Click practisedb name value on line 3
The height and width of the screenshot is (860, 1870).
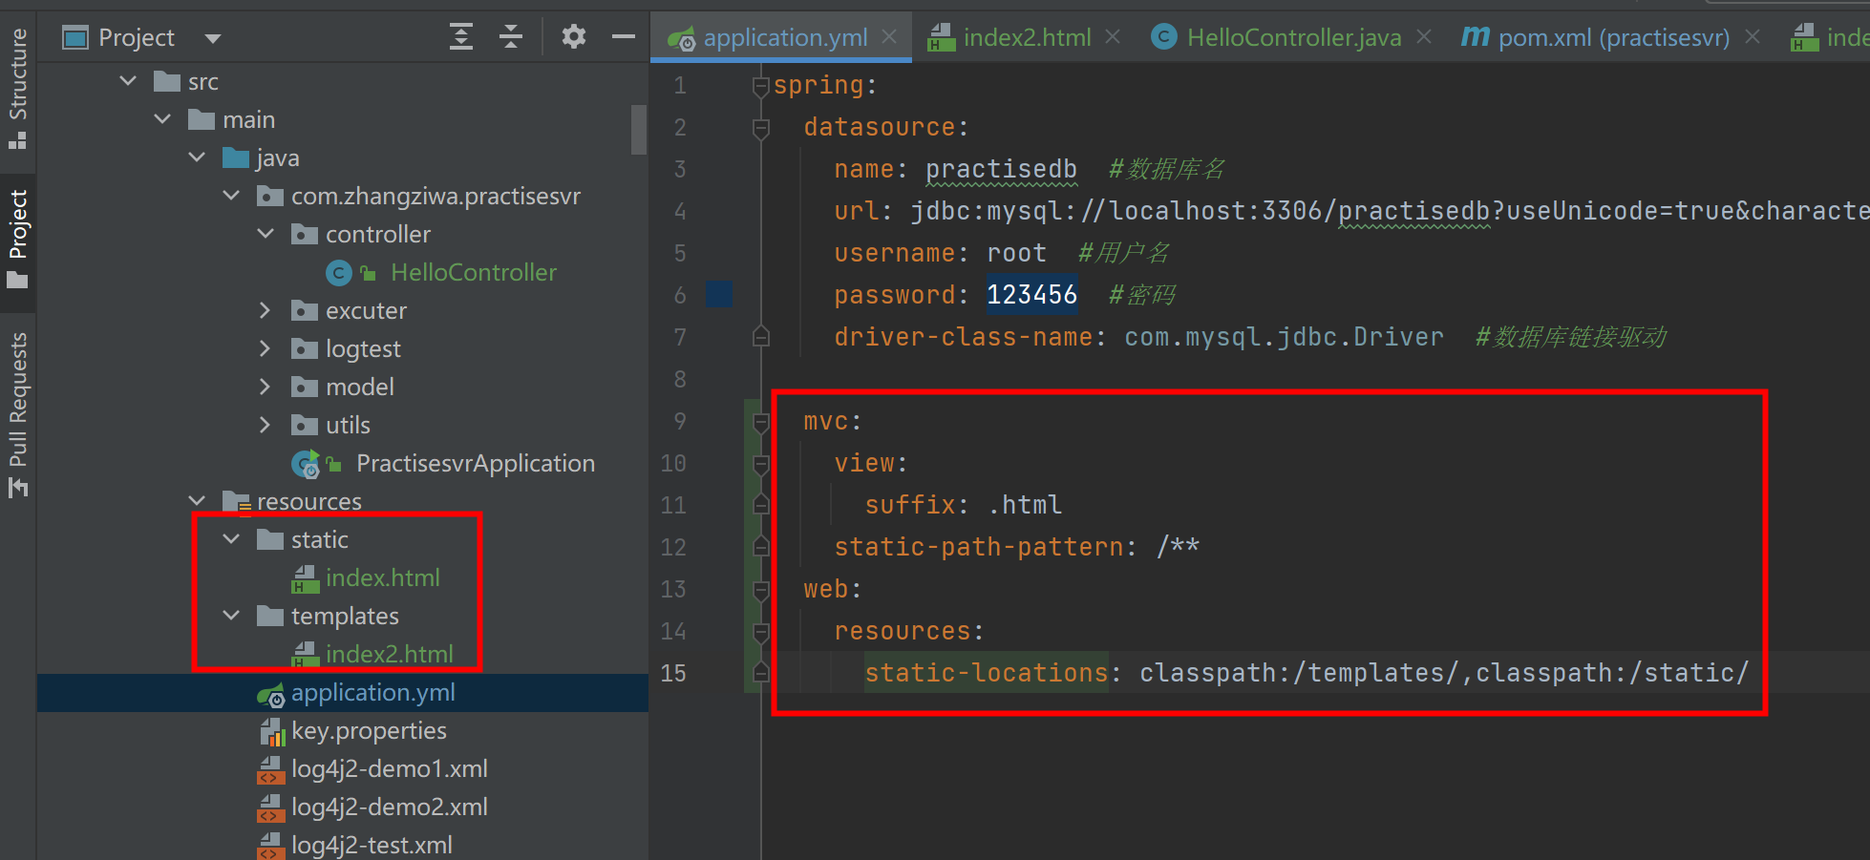[1001, 169]
